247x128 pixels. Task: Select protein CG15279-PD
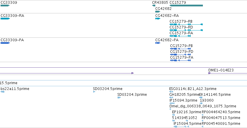tap(181, 55)
